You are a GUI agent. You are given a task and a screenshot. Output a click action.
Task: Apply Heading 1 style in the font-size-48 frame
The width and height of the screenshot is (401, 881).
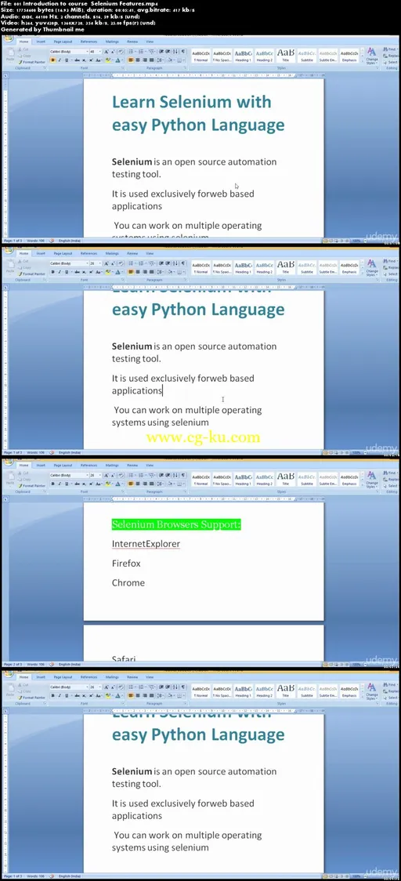pyautogui.click(x=243, y=56)
